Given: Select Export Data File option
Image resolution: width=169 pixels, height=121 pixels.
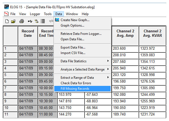Looking at the screenshot, I should click(73, 47).
